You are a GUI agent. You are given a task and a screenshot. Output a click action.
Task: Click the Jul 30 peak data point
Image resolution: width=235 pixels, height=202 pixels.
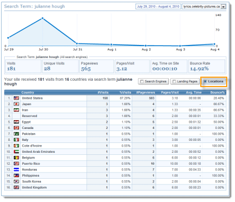tap(42, 18)
